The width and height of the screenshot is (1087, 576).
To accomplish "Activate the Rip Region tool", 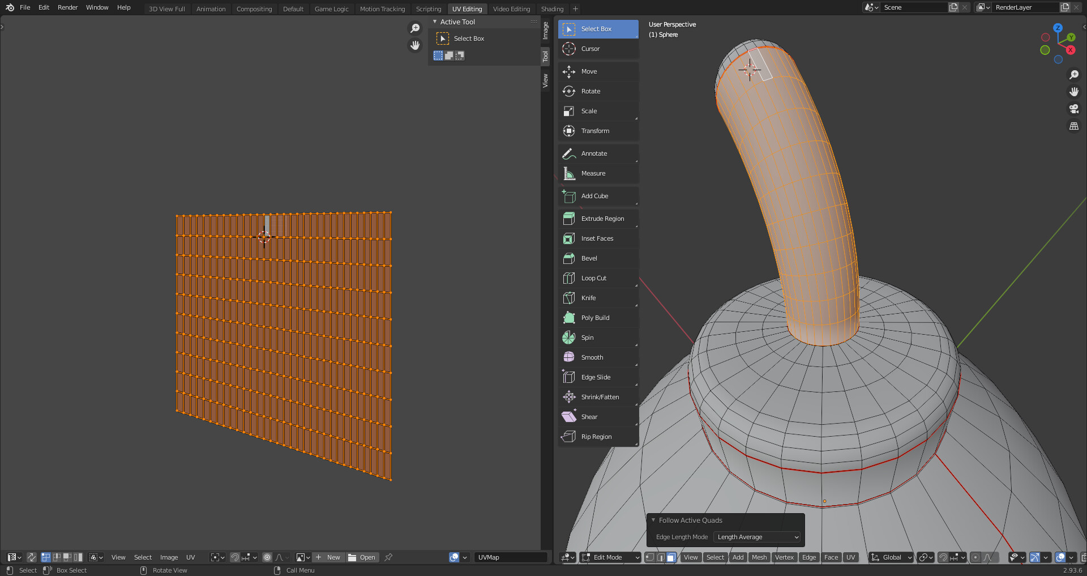I will pos(598,437).
